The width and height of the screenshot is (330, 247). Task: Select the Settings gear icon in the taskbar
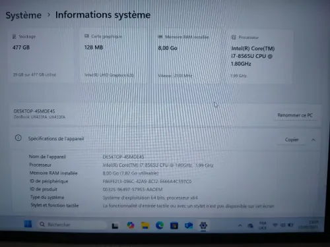pyautogui.click(x=203, y=225)
